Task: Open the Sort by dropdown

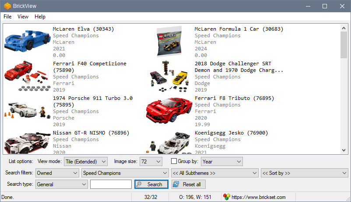Action: pyautogui.click(x=304, y=173)
